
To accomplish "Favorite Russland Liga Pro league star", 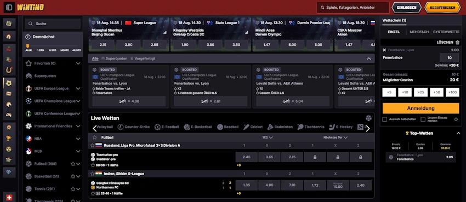I will (93, 146).
